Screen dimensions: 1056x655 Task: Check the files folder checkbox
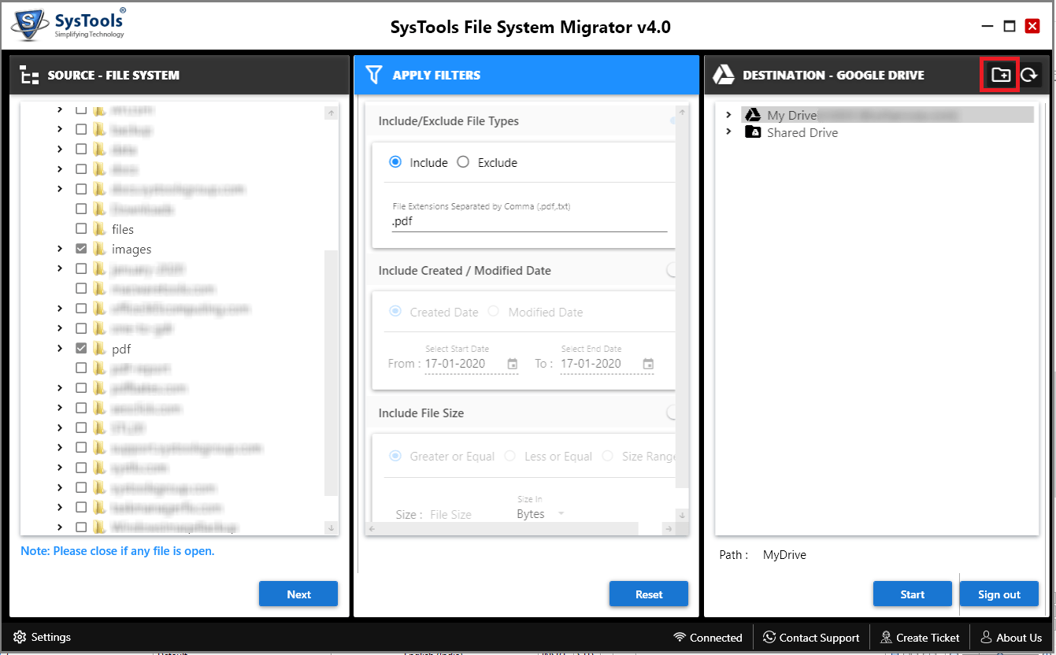81,229
